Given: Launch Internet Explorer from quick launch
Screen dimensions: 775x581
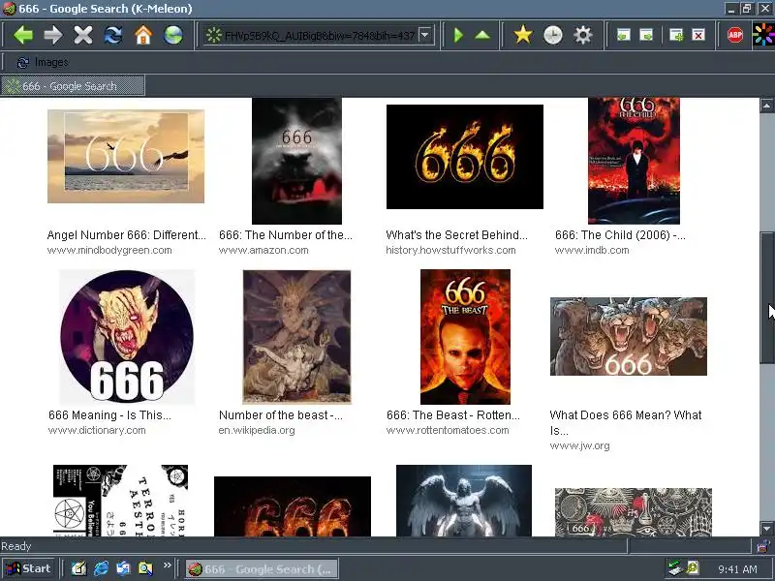Looking at the screenshot, I should point(101,568).
